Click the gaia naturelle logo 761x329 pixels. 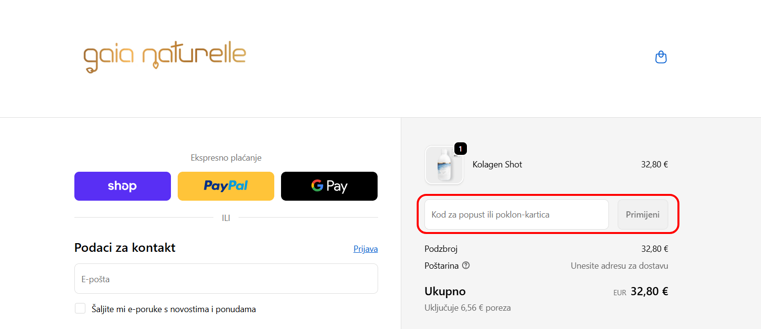click(165, 56)
